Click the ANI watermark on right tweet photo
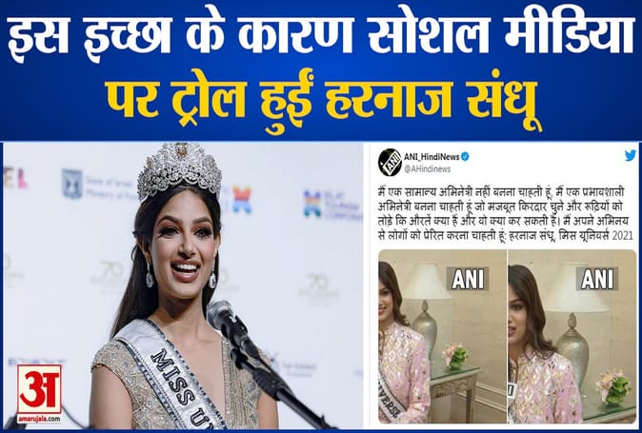Screen dimensions: 642x433 point(596,279)
